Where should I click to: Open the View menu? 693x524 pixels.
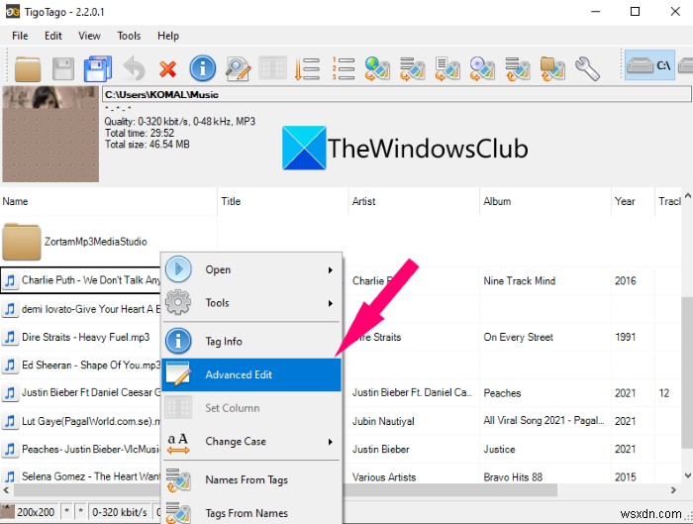[89, 36]
